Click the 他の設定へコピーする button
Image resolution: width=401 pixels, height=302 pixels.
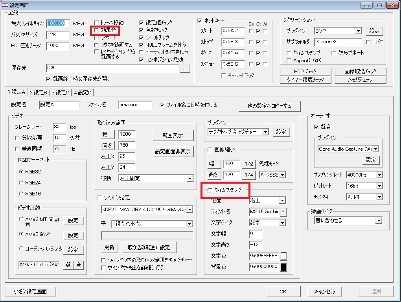coord(270,106)
